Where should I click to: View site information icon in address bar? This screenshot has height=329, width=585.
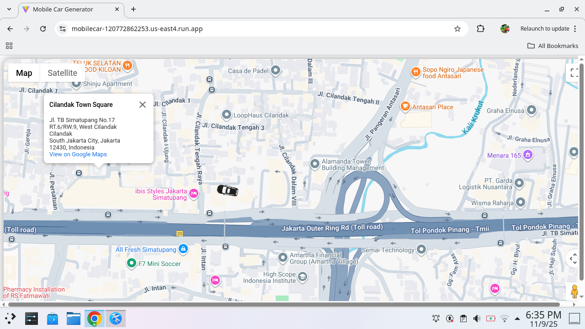64,29
